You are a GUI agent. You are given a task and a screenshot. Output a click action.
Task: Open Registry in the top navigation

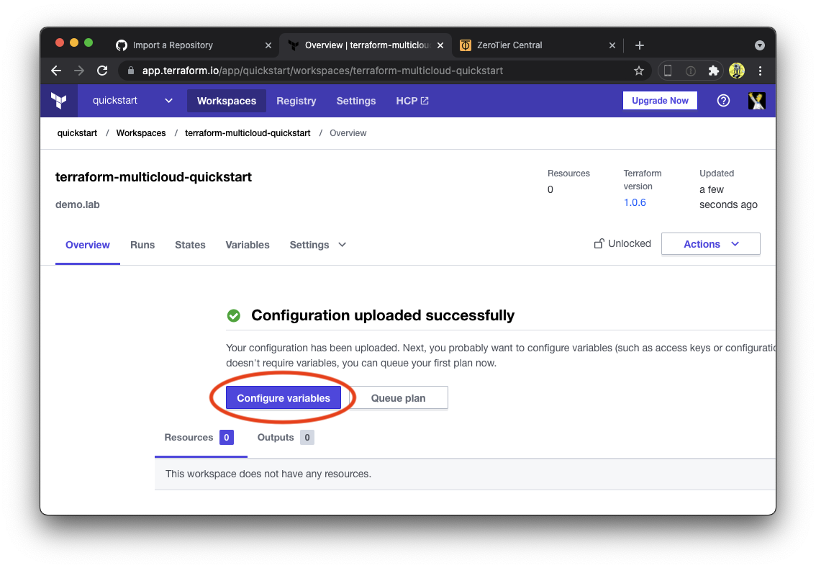(x=296, y=101)
